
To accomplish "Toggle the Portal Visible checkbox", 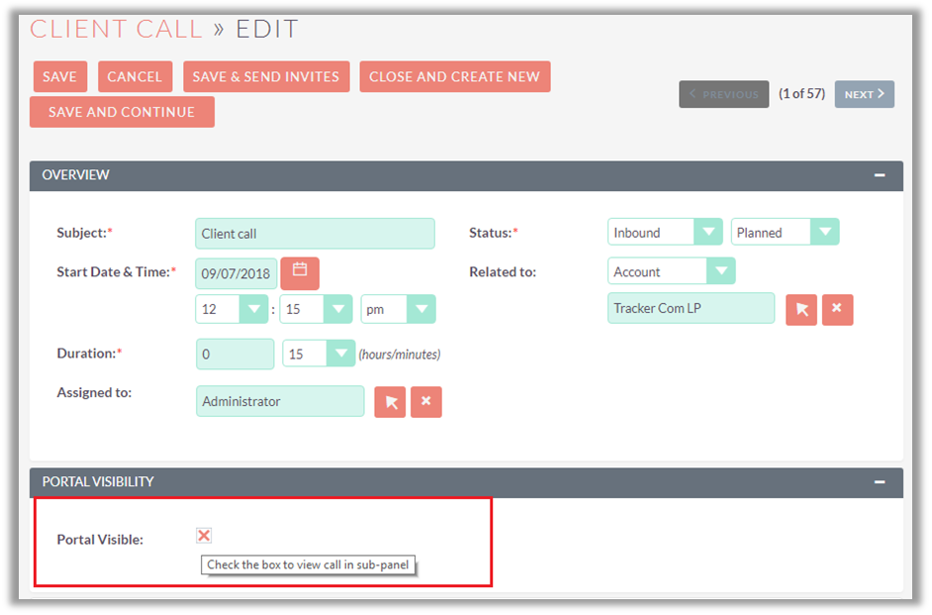I will tap(204, 536).
